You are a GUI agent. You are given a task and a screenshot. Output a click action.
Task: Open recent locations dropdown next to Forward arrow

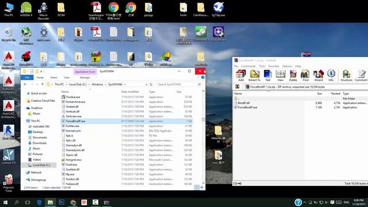(x=37, y=85)
